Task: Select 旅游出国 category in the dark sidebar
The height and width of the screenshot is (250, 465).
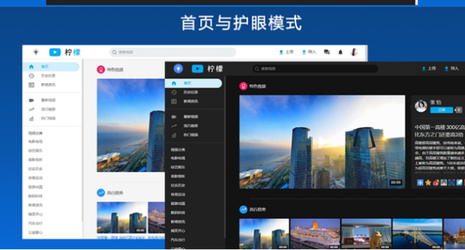Action: click(x=178, y=203)
